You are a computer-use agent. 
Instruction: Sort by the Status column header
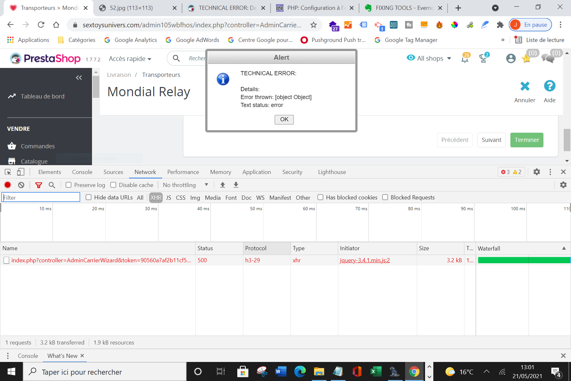click(x=219, y=248)
